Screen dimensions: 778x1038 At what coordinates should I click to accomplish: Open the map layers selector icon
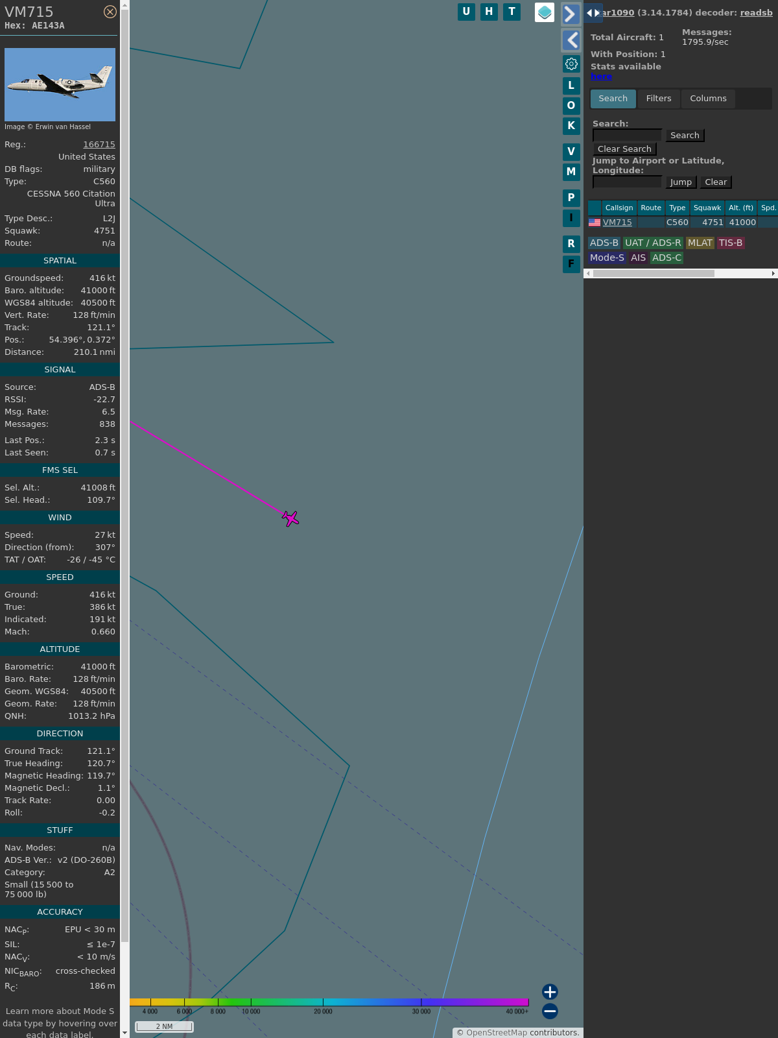tap(545, 12)
